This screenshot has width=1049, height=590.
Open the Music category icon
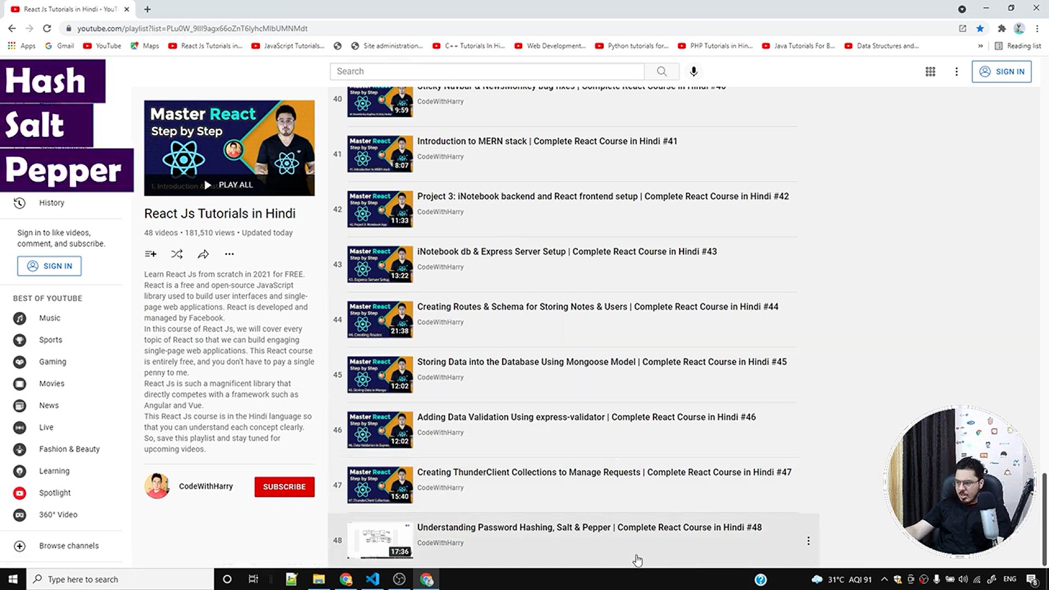(20, 318)
